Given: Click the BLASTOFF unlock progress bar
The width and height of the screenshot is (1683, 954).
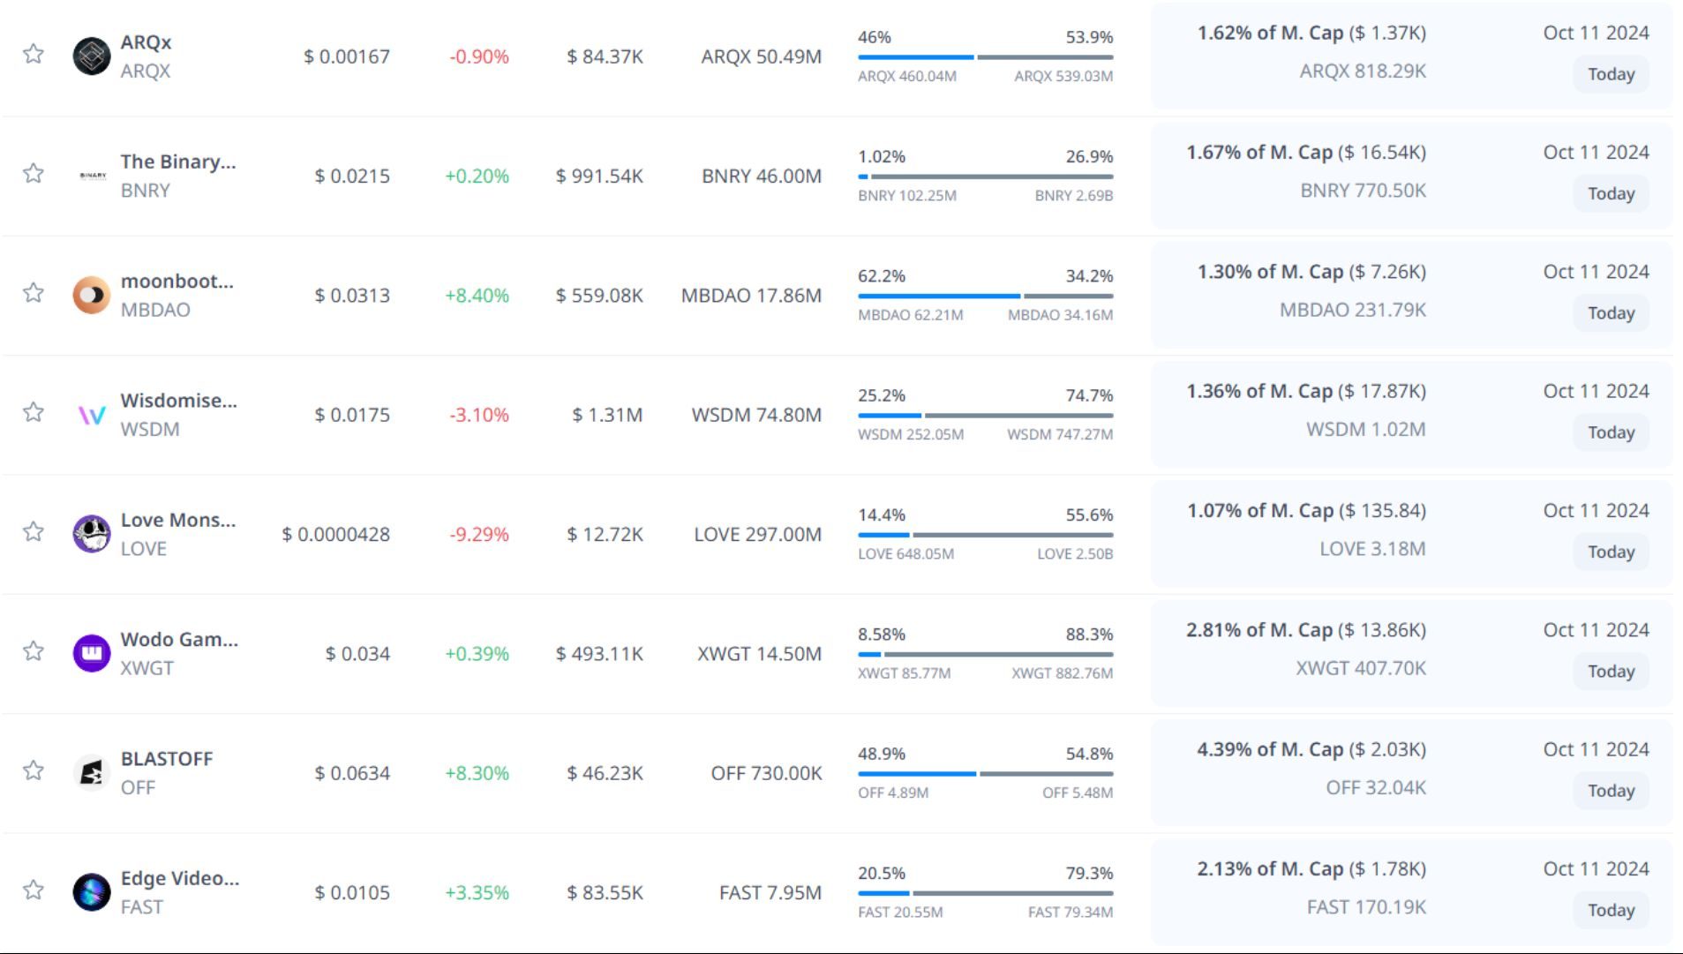Looking at the screenshot, I should point(985,774).
